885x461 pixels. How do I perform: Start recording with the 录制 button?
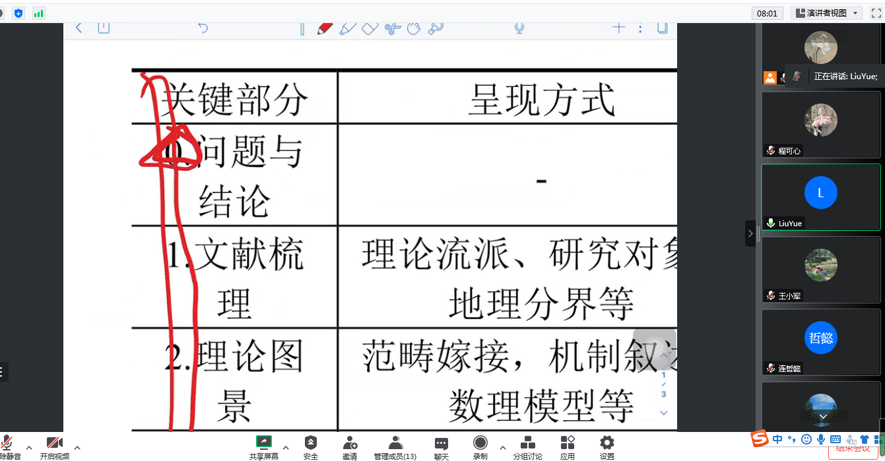click(480, 447)
